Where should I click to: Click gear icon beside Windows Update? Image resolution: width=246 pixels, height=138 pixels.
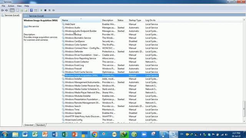[63, 113]
